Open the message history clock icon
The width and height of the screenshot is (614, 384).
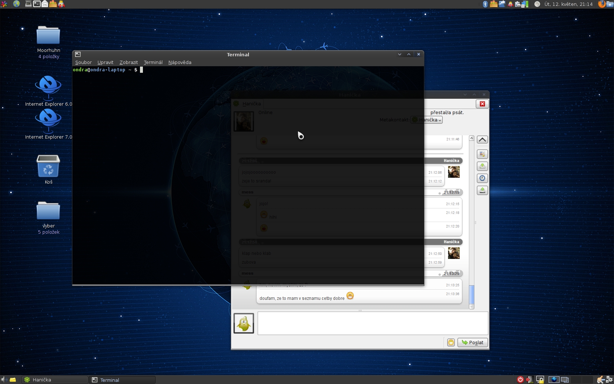482,178
